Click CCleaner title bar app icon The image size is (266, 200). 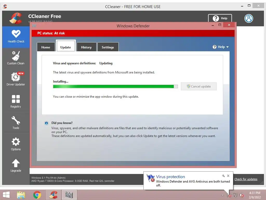tap(5, 7)
